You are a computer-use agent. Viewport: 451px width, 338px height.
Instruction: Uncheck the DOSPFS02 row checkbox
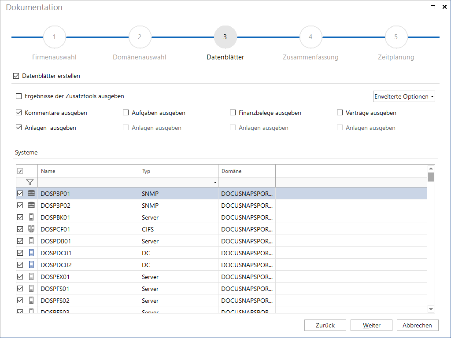(20, 300)
